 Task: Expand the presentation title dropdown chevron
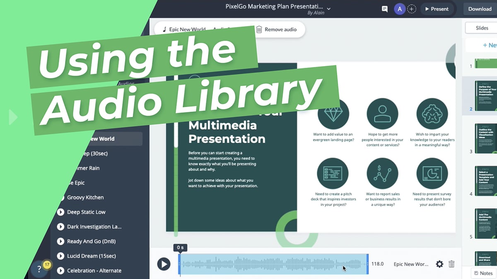[x=329, y=8]
